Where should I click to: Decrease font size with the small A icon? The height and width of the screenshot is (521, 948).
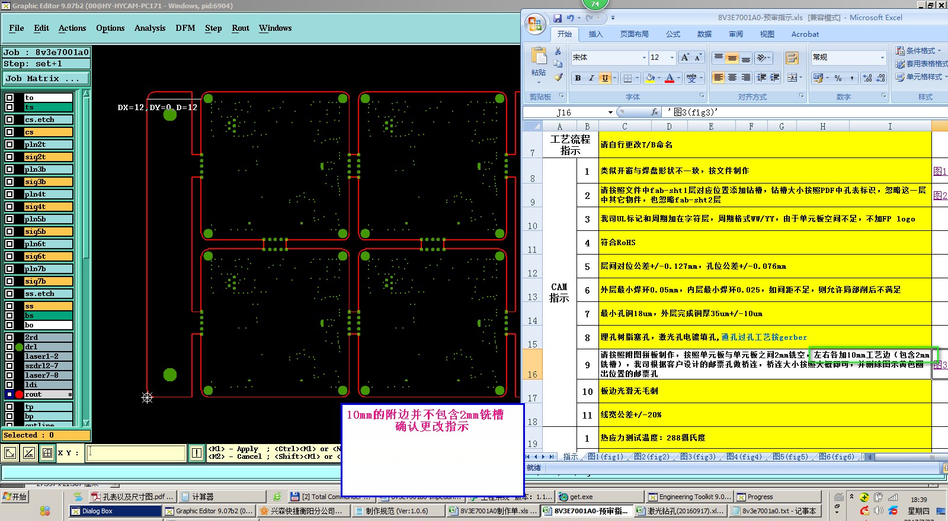698,57
